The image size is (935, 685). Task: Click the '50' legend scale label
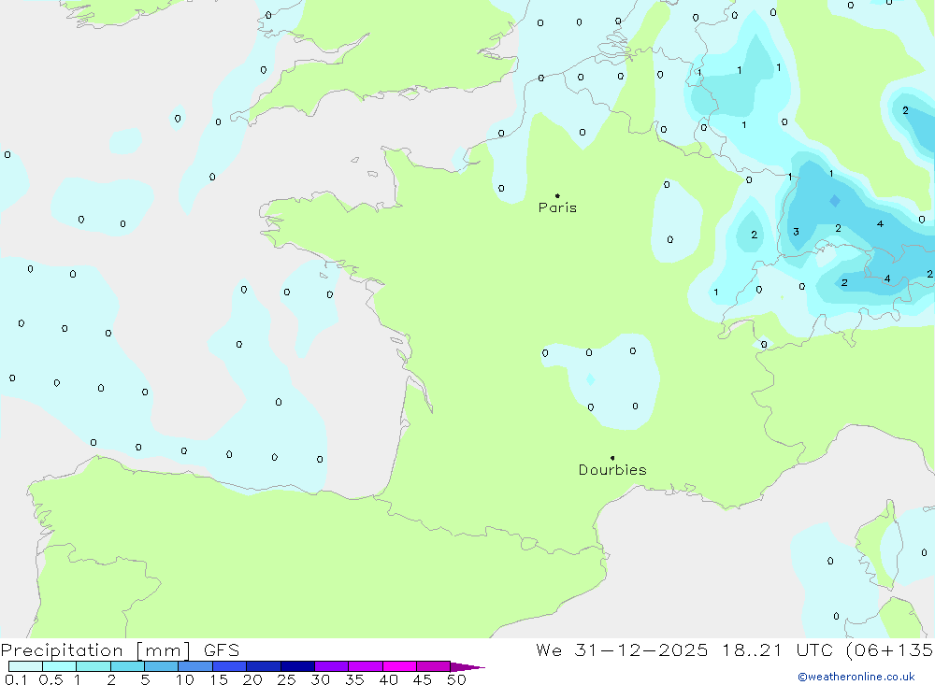pyautogui.click(x=456, y=679)
